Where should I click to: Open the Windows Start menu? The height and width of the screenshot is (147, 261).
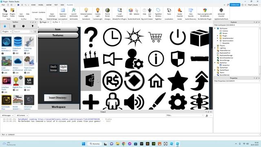pyautogui.click(x=84, y=144)
